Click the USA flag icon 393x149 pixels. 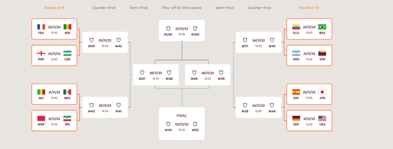[x=322, y=118]
